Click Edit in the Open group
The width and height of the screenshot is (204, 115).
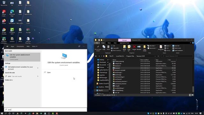point(166,48)
